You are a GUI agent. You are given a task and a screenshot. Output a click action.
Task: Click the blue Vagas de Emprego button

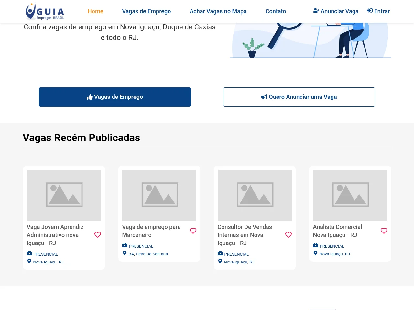[115, 97]
